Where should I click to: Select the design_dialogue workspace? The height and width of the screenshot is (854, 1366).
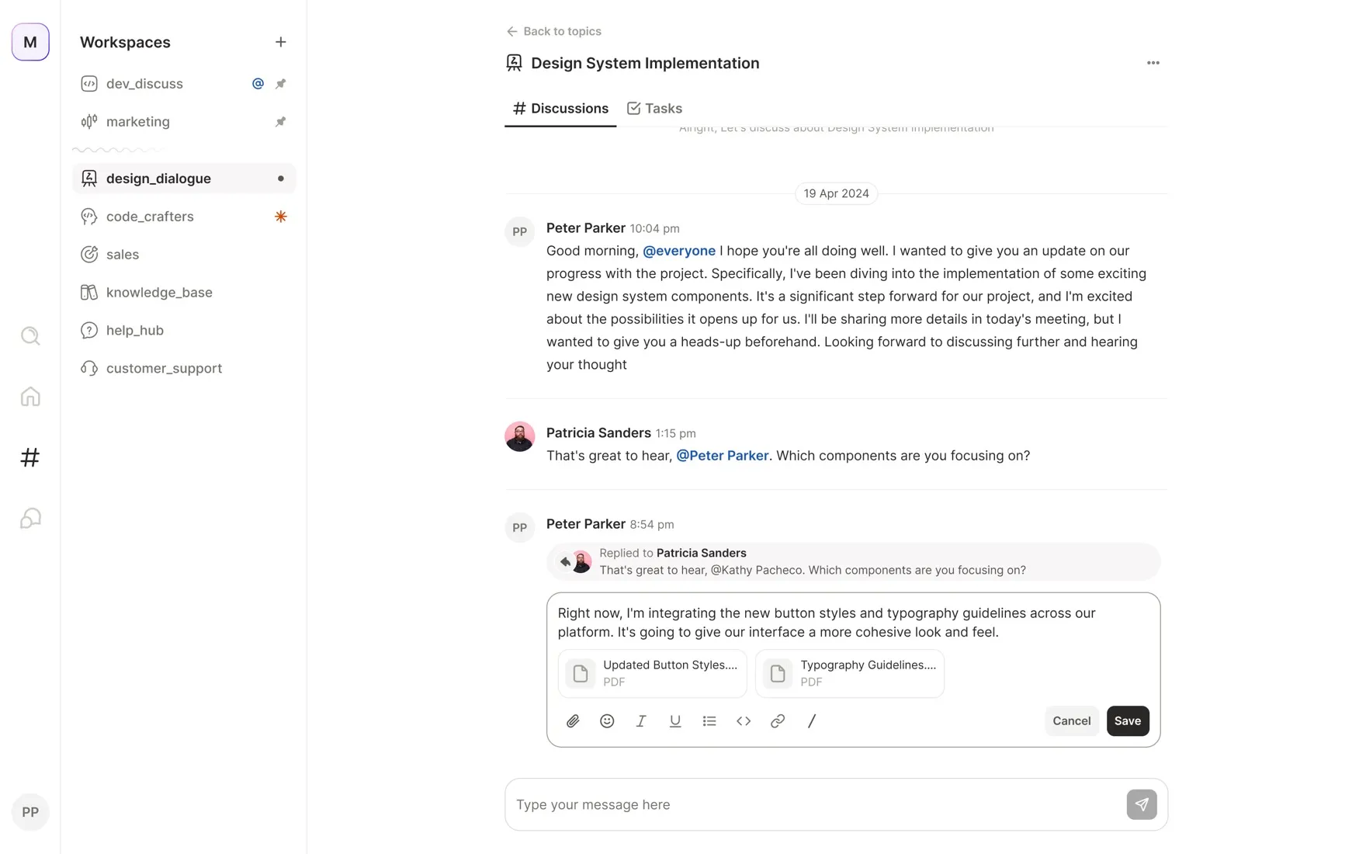coord(184,179)
